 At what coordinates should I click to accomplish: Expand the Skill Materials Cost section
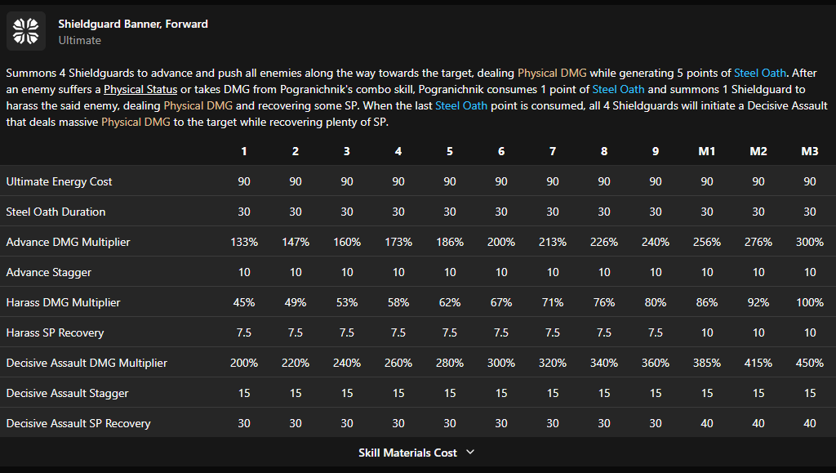coord(416,453)
